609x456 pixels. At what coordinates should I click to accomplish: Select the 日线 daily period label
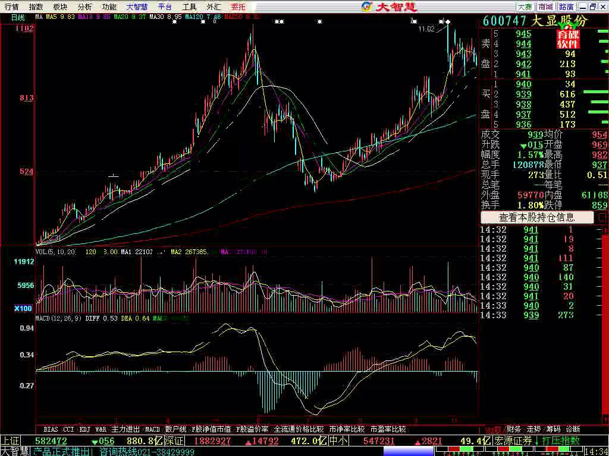point(17,17)
